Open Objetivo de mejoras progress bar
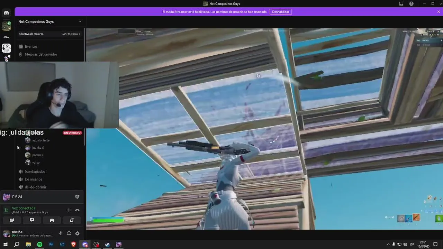443x249 pixels. [50, 34]
